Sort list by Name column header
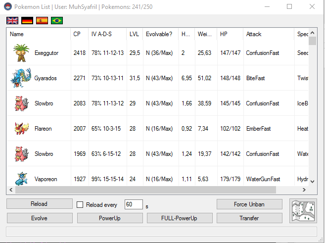This screenshot has height=243, width=325. click(x=39, y=34)
